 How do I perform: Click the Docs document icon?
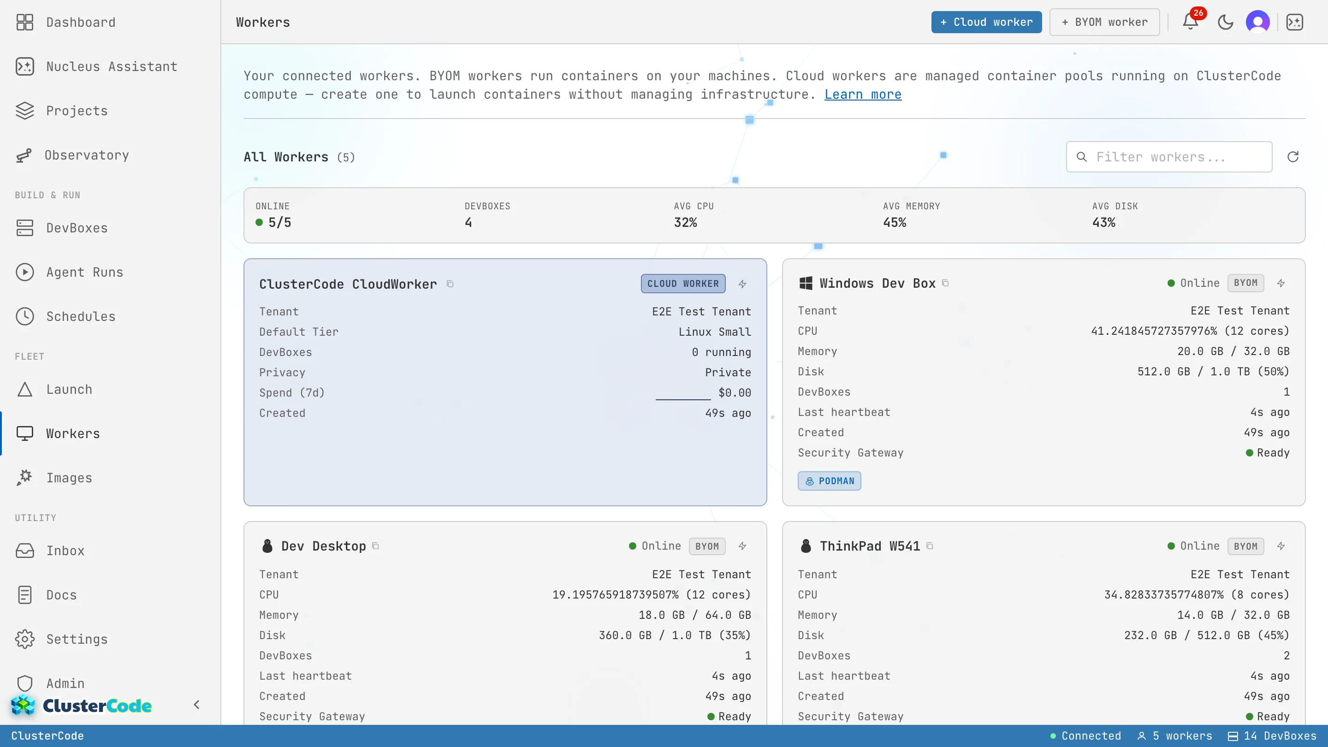25,595
